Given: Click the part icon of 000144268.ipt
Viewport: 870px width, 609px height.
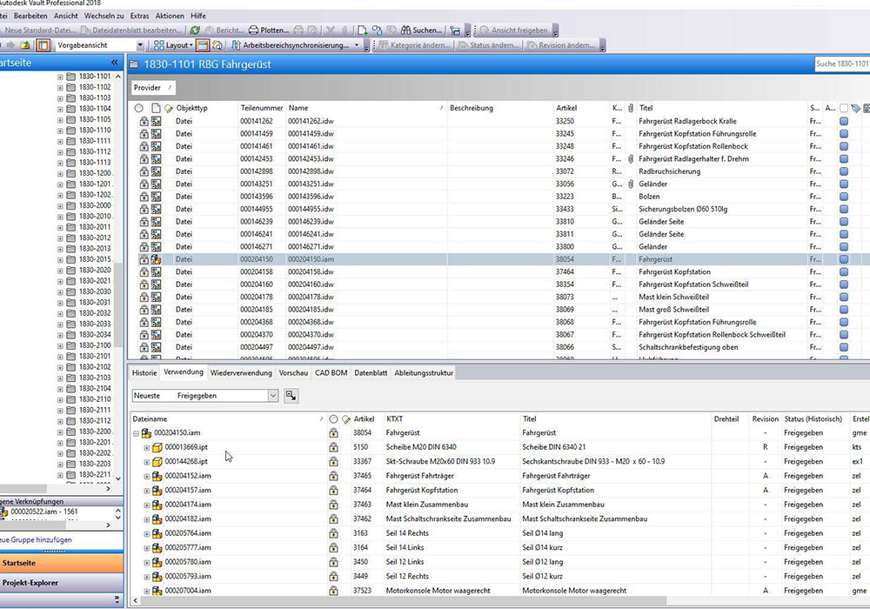Looking at the screenshot, I should point(157,461).
